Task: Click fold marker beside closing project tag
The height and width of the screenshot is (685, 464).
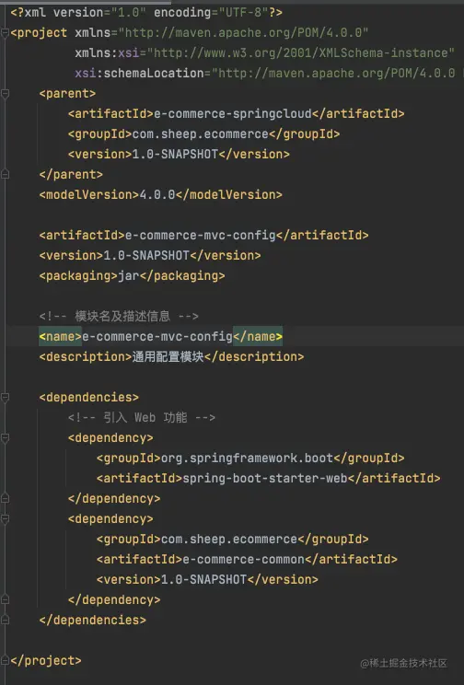Action: [5, 660]
